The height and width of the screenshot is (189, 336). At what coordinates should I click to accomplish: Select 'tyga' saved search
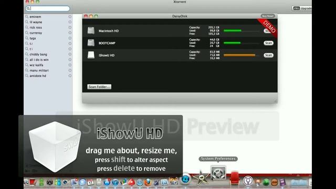click(x=33, y=38)
